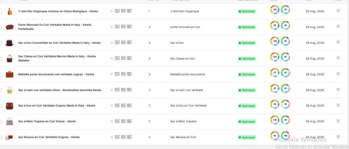Click score ring 90 in Sac à Main Trapèze row
The height and width of the screenshot is (149, 349).
click(286, 120)
